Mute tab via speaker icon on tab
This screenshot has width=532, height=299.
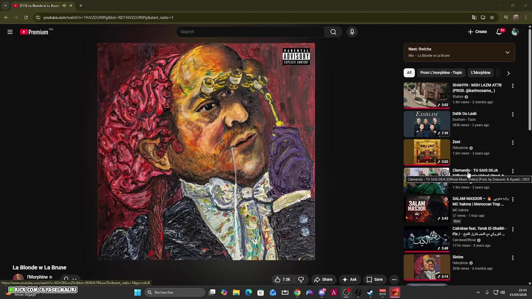click(x=64, y=6)
